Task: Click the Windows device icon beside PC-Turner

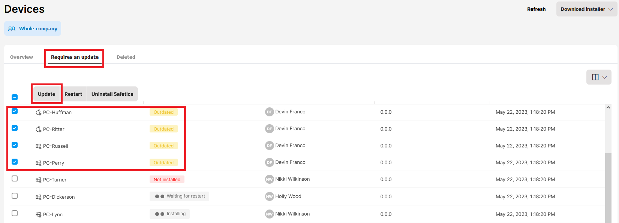Action: pyautogui.click(x=38, y=180)
